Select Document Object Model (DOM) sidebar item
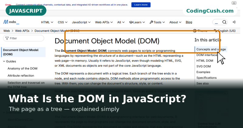Image resolution: width=243 pixels, height=128 pixels. [23, 52]
